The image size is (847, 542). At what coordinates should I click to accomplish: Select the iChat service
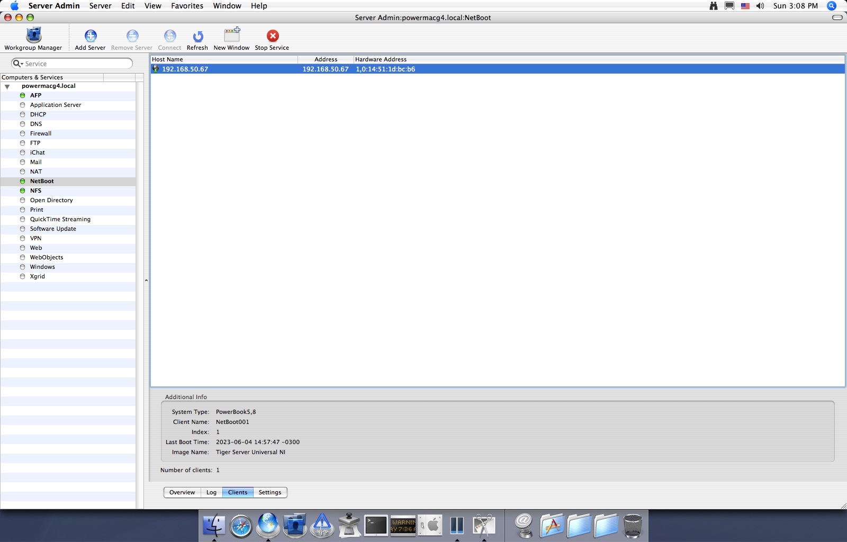68,152
